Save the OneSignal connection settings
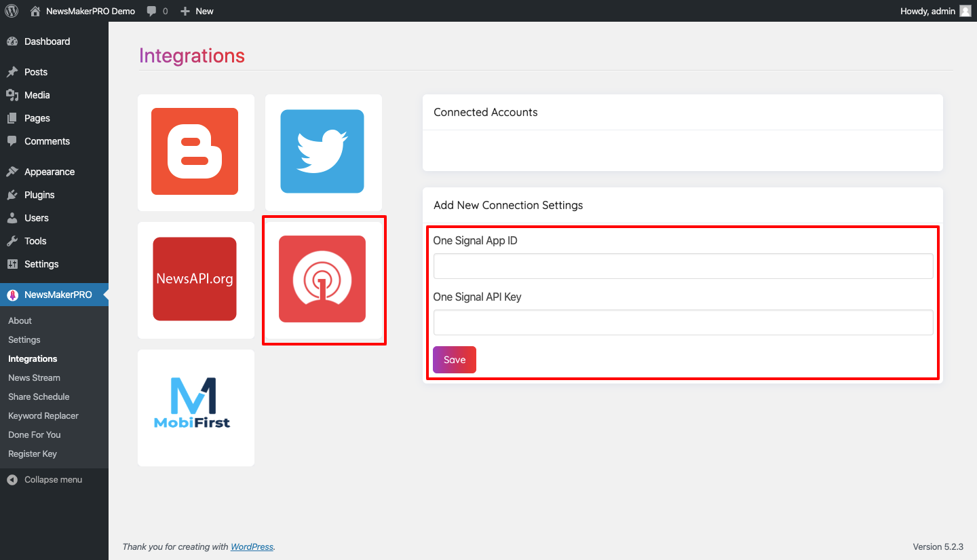Viewport: 977px width, 560px height. point(455,360)
